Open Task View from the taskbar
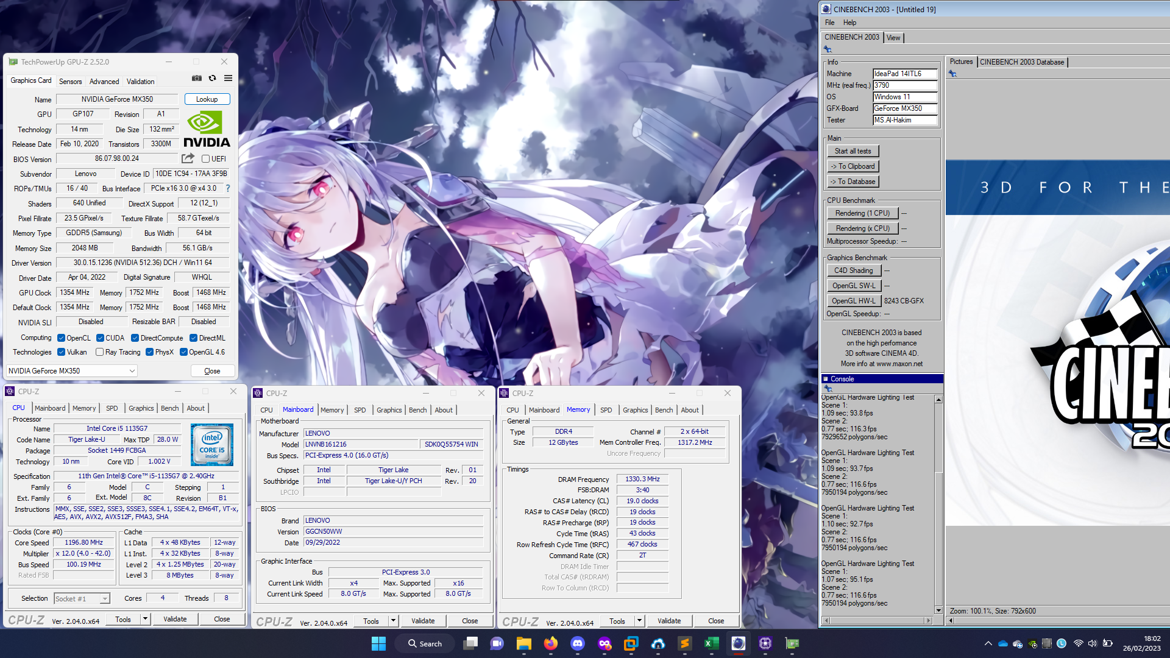 click(470, 643)
